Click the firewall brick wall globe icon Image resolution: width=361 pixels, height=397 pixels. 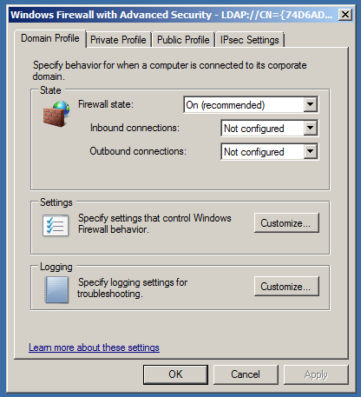[56, 114]
